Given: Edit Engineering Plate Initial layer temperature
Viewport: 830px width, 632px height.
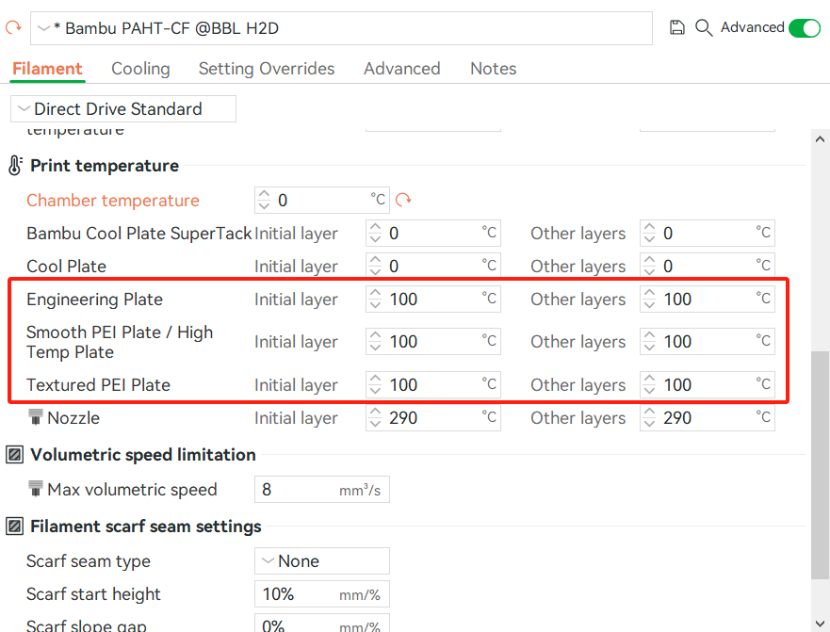Looking at the screenshot, I should tap(433, 300).
